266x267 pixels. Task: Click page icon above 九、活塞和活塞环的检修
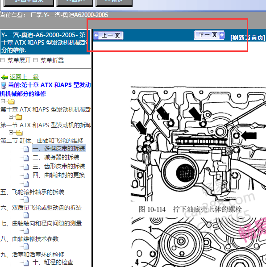26,246
